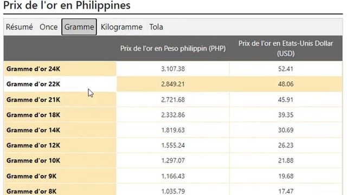Select the 'Gramme d'or 8K' row label

(31, 191)
